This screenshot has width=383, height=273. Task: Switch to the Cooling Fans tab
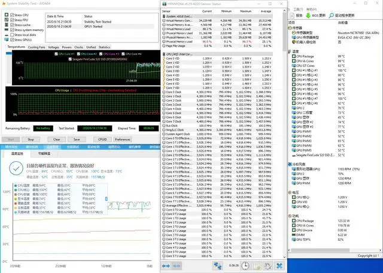click(x=37, y=47)
